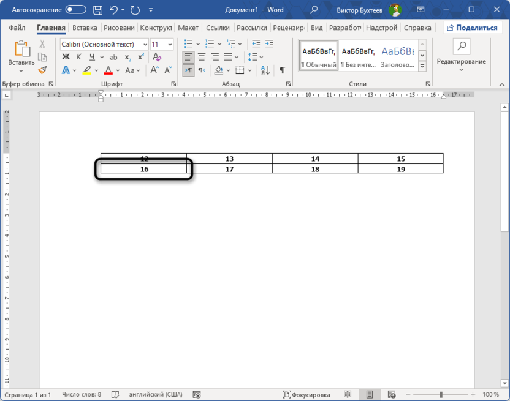510x401 pixels.
Task: Click the Undo arrow in title bar
Action: 113,10
